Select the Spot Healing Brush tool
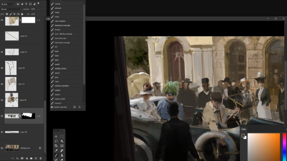The width and height of the screenshot is (287, 161). 62,150
